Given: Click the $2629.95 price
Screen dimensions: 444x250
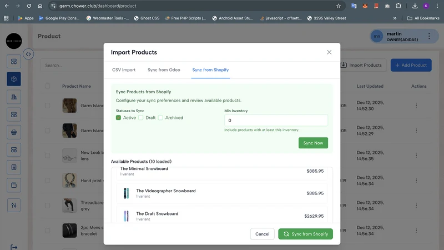Looking at the screenshot, I should click(314, 216).
